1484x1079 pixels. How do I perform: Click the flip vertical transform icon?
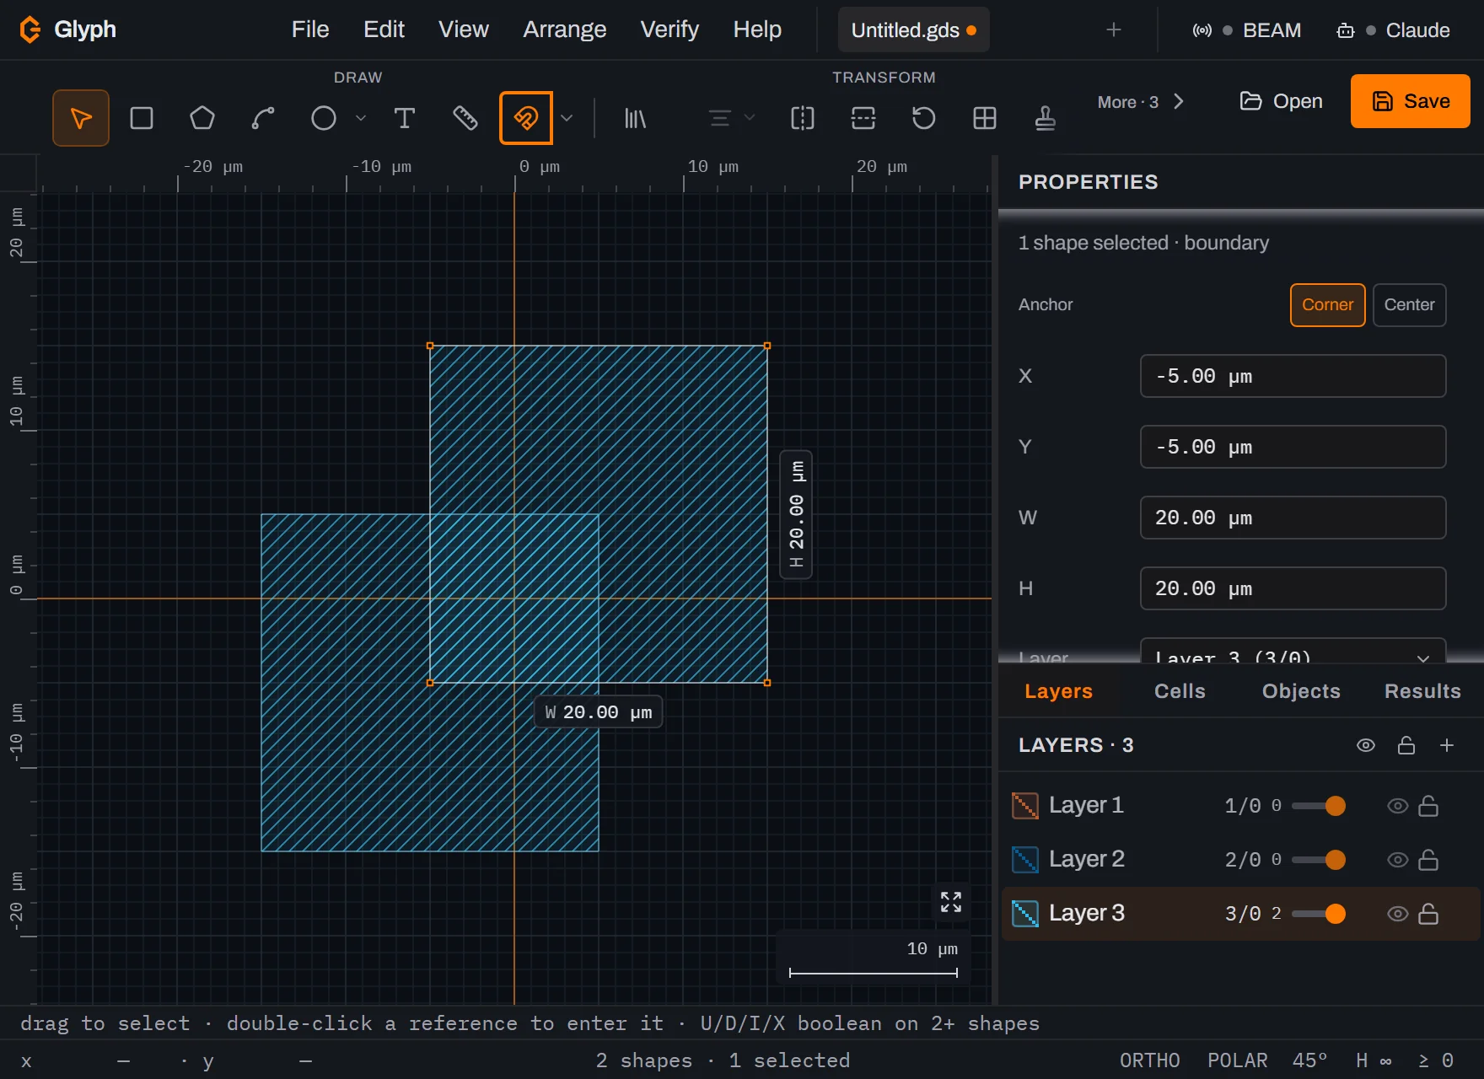click(x=863, y=118)
